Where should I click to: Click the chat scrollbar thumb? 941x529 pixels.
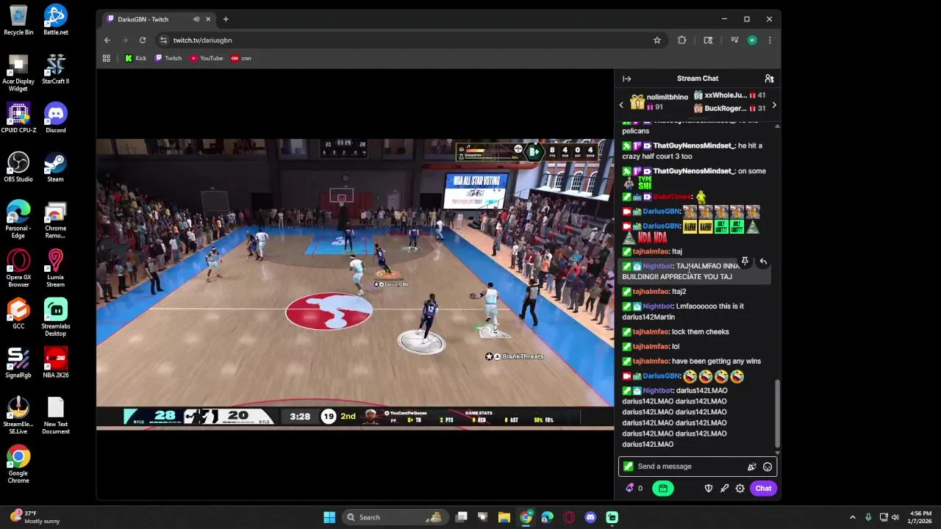point(777,413)
